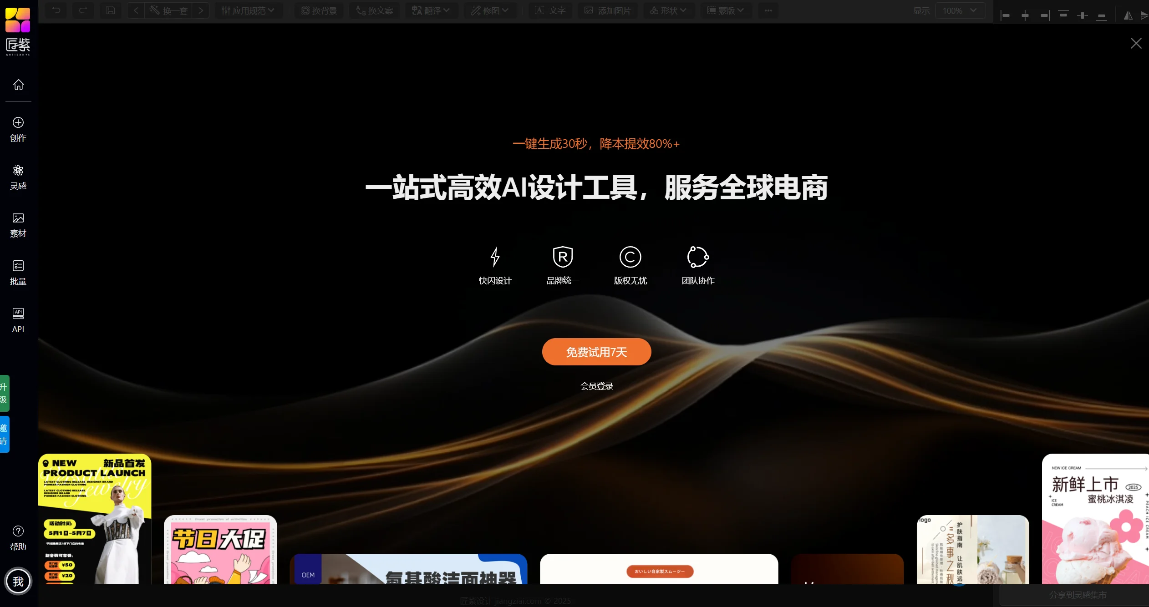Click the 会员登录 member login link
Image resolution: width=1149 pixels, height=607 pixels.
click(x=596, y=386)
